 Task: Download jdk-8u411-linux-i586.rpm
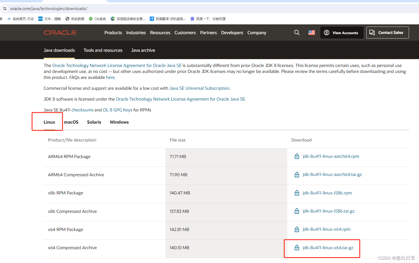327,193
